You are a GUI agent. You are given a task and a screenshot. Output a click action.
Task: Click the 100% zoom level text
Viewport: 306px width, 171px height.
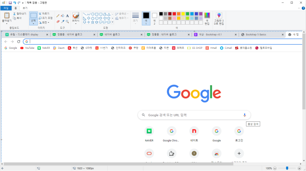click(x=269, y=168)
